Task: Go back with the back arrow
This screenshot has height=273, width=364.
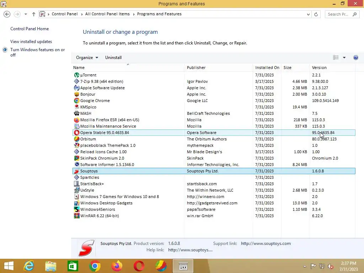Action: pyautogui.click(x=7, y=14)
